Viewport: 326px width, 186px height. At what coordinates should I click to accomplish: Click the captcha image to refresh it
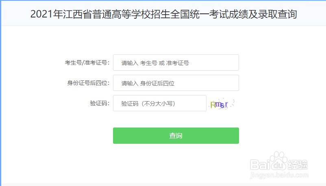(x=222, y=104)
